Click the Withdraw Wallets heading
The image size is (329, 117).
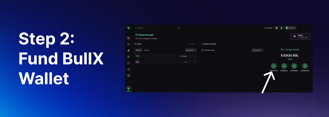[210, 44]
